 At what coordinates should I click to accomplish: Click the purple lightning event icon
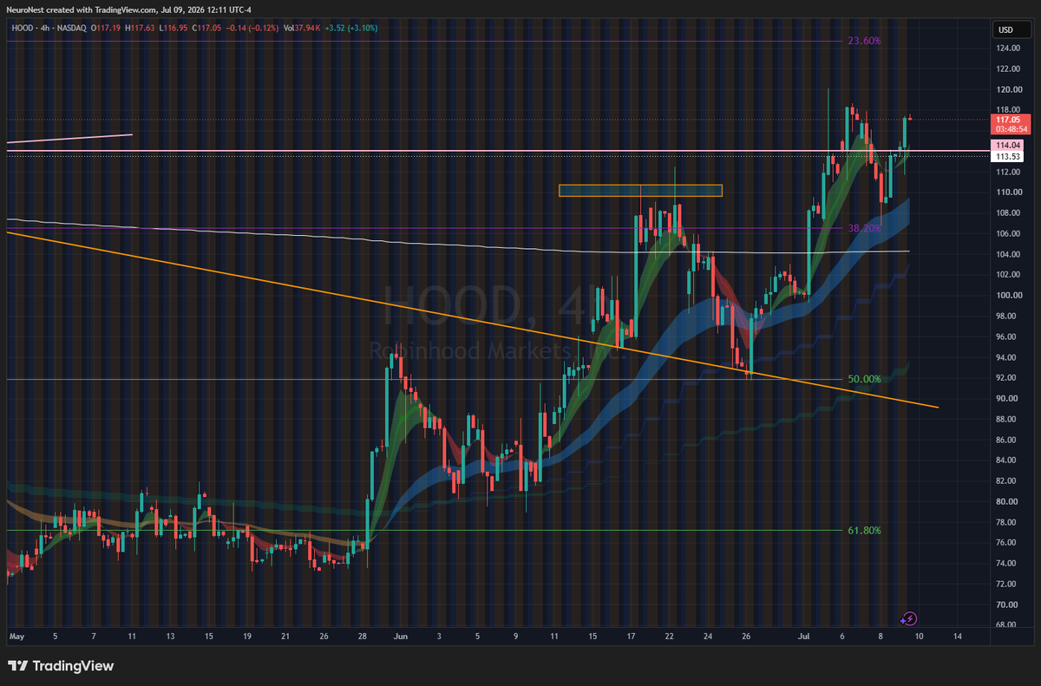(908, 618)
